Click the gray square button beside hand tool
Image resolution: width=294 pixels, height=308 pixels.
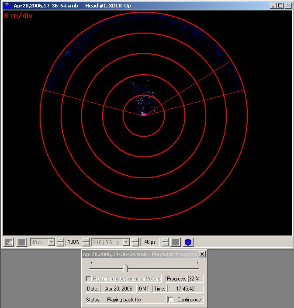pyautogui.click(x=21, y=242)
